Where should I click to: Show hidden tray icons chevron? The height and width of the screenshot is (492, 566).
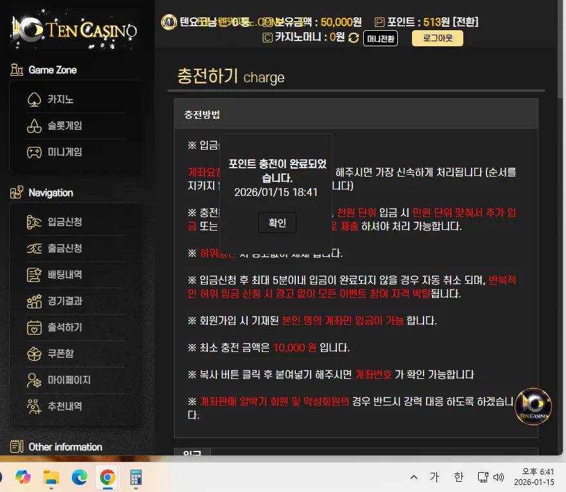coord(414,477)
